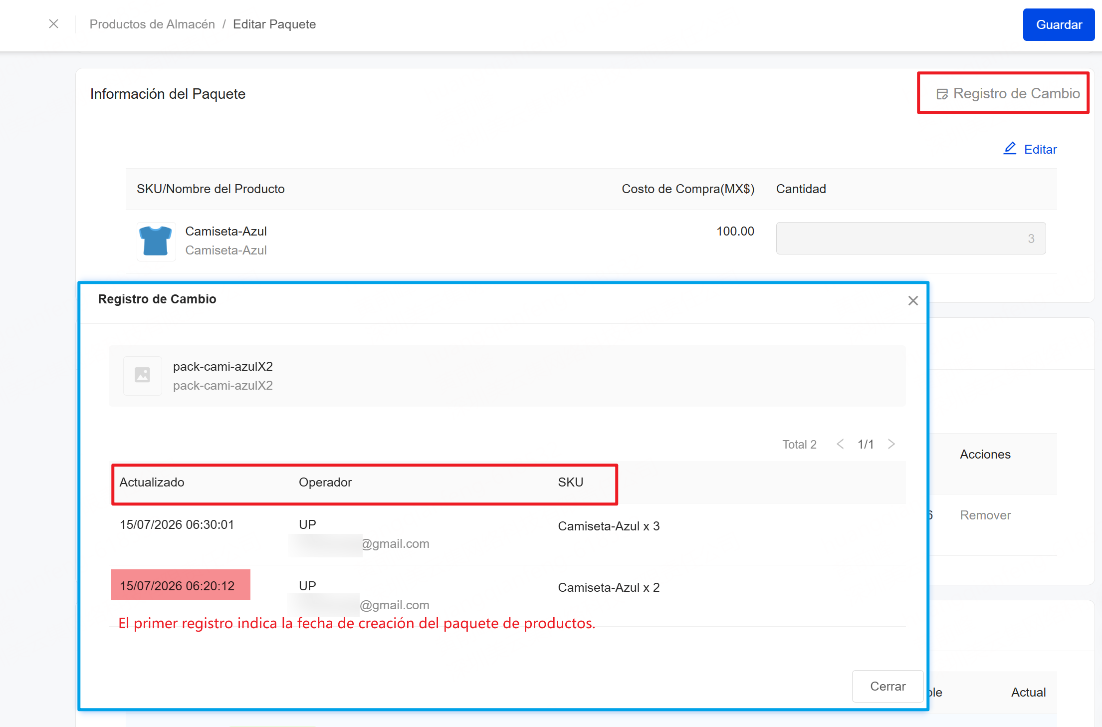Click the pack-cami-azulX2 placeholder image

tap(143, 375)
